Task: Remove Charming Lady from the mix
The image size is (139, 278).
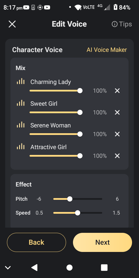Action: 117,91
